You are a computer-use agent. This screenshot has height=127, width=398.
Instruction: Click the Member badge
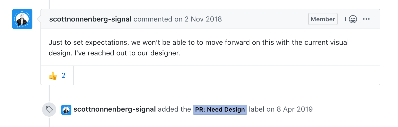[x=323, y=19]
